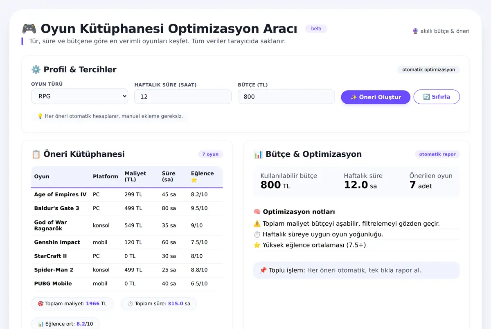Click the star icon next to Yüksek eğlence ortalaması
Image resolution: width=491 pixels, height=329 pixels.
(257, 245)
